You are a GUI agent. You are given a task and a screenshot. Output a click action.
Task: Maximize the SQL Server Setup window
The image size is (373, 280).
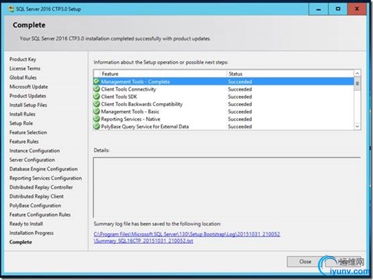pyautogui.click(x=338, y=9)
